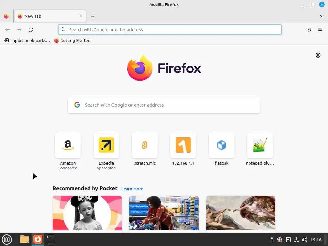Go back one page
Screen dimensions: 328x246
point(8,30)
